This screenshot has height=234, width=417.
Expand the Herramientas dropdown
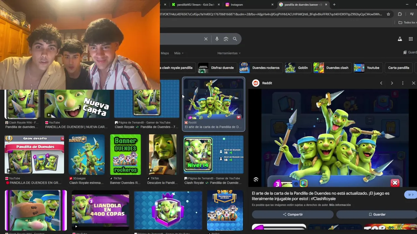pyautogui.click(x=229, y=53)
